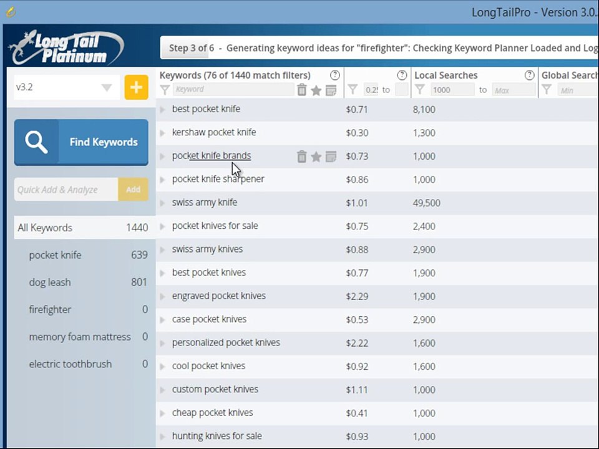
Task: Expand the case pocket knives row
Action: point(162,320)
